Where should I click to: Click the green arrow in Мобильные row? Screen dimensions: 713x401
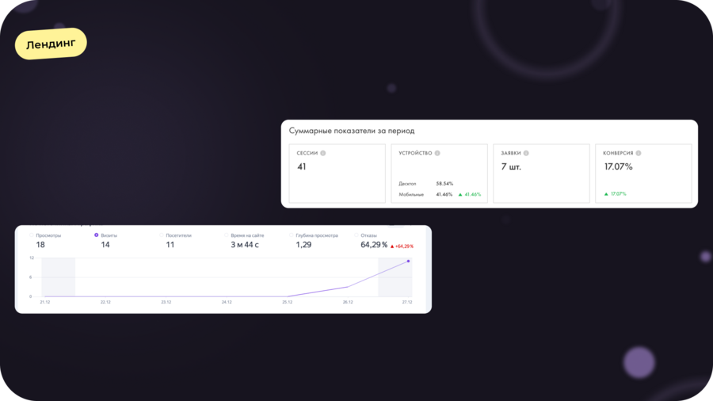(x=460, y=194)
